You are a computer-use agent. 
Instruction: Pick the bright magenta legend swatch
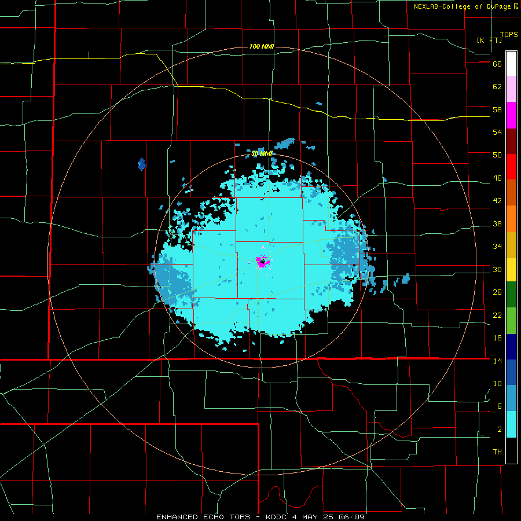(x=511, y=115)
